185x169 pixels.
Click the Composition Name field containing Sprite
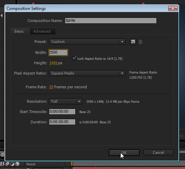pos(111,21)
